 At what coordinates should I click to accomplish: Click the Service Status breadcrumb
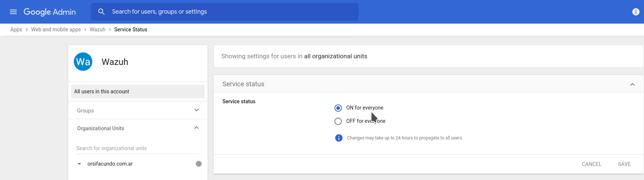(x=131, y=30)
